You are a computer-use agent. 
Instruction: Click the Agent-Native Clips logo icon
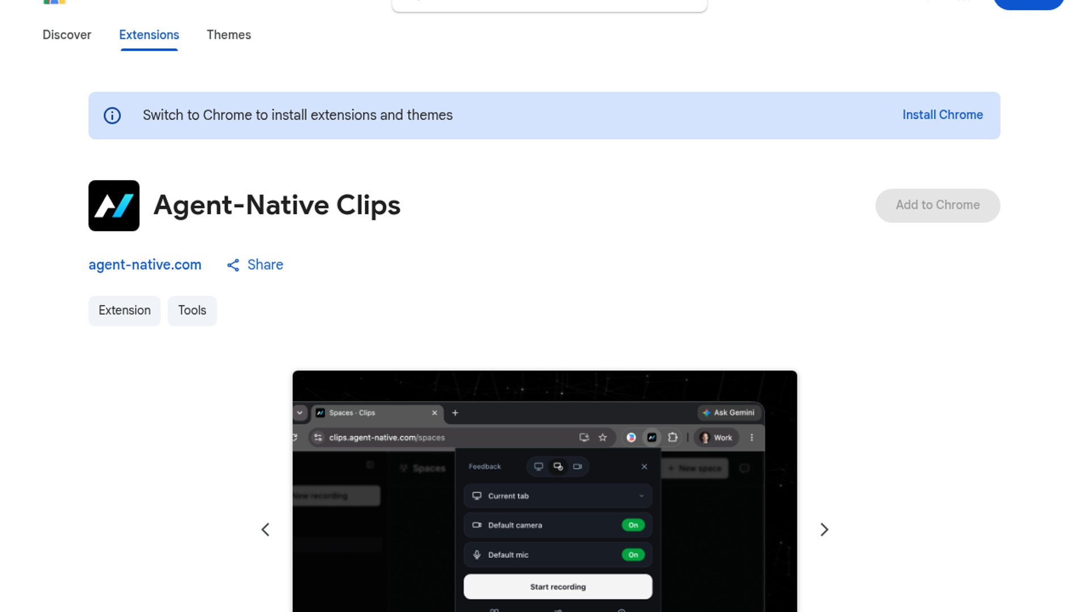[x=114, y=206]
